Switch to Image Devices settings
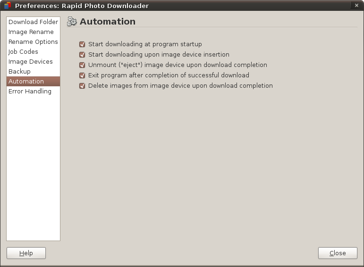Screen dimensions: 364x267 pyautogui.click(x=31, y=62)
